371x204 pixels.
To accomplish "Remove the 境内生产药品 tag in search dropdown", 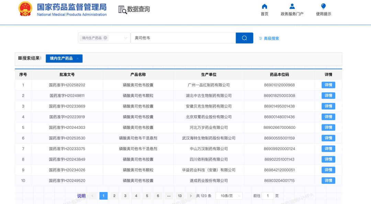I will click(105, 38).
